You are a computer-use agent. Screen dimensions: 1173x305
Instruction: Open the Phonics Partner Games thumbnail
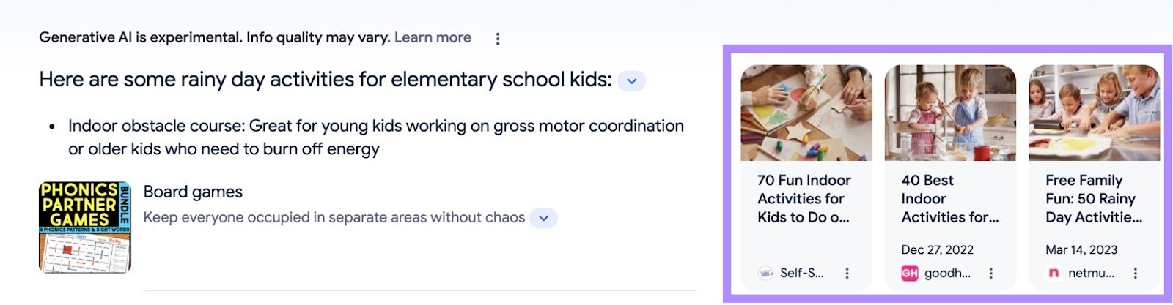click(85, 227)
